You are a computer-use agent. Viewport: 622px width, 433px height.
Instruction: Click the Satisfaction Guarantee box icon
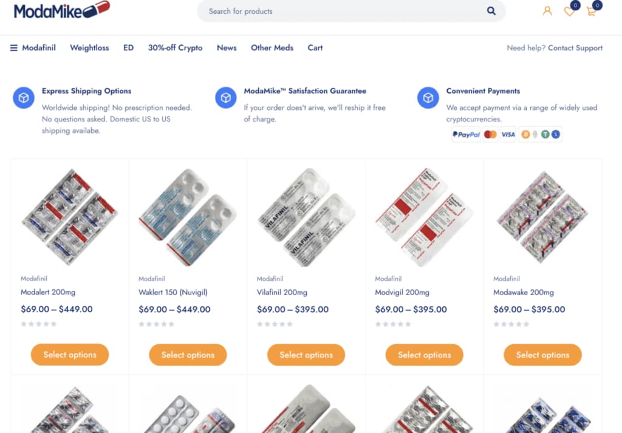(226, 98)
